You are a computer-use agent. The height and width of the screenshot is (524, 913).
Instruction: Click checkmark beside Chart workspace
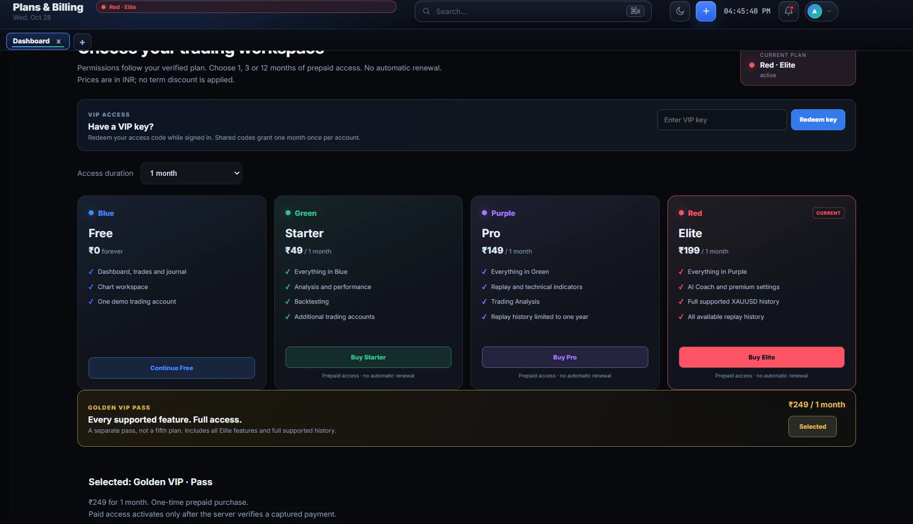(x=91, y=287)
